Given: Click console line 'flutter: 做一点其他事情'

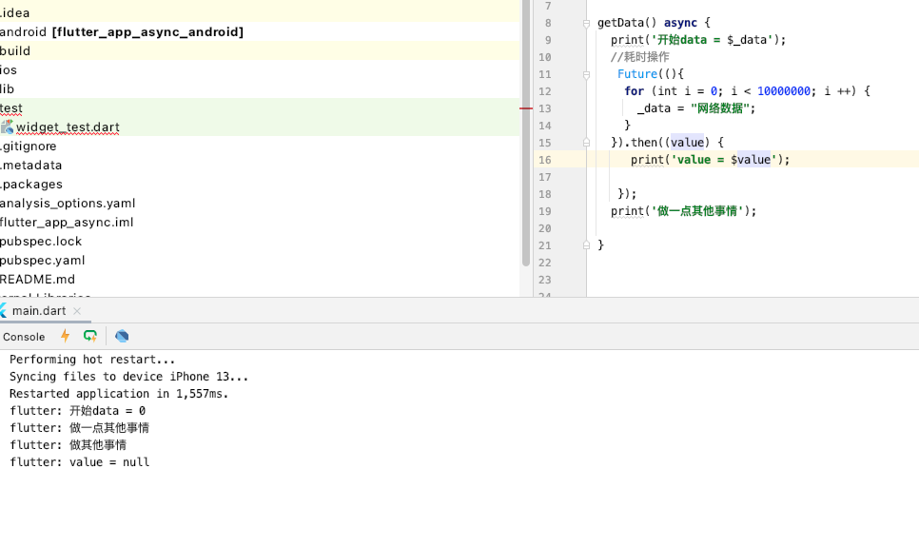Looking at the screenshot, I should (79, 428).
